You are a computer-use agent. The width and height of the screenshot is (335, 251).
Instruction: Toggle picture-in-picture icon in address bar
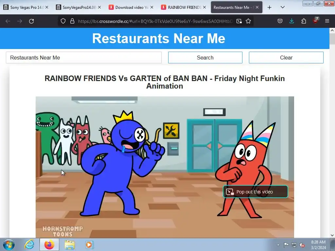(239, 21)
